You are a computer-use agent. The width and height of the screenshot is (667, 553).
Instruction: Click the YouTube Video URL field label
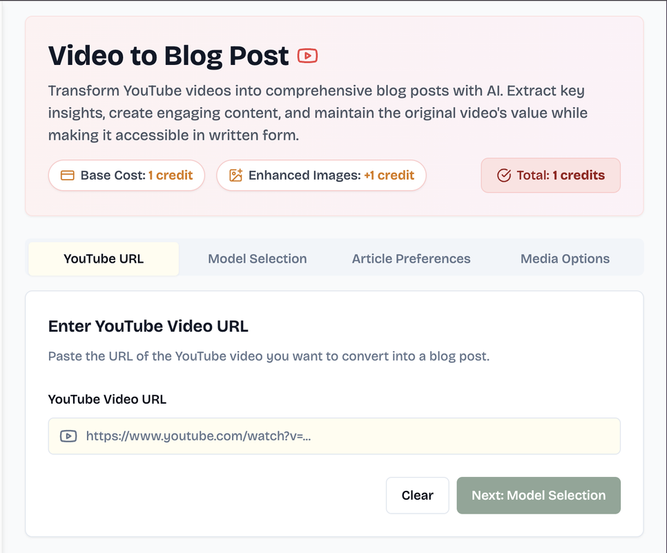tap(107, 400)
